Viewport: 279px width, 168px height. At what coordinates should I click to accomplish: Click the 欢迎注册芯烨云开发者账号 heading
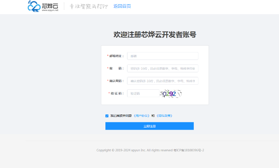click(x=155, y=34)
